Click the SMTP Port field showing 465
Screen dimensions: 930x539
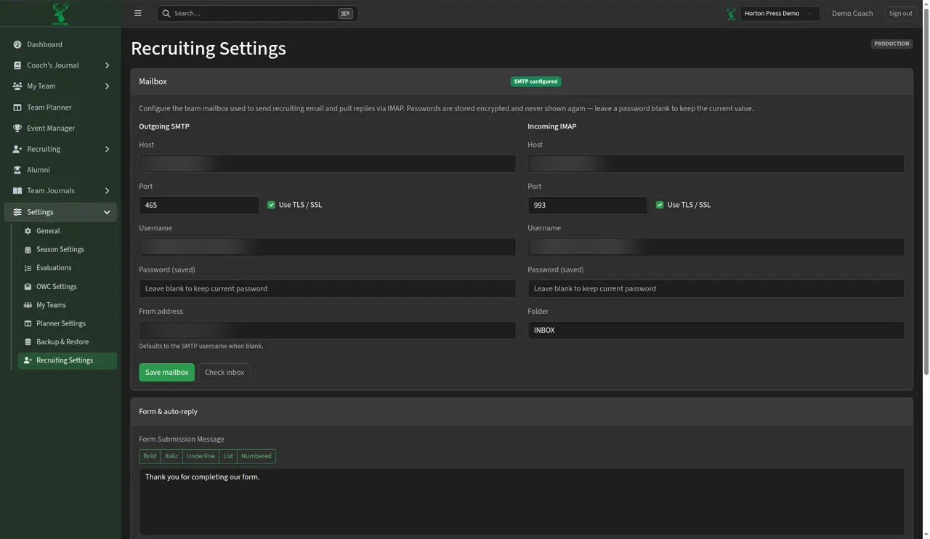click(199, 205)
